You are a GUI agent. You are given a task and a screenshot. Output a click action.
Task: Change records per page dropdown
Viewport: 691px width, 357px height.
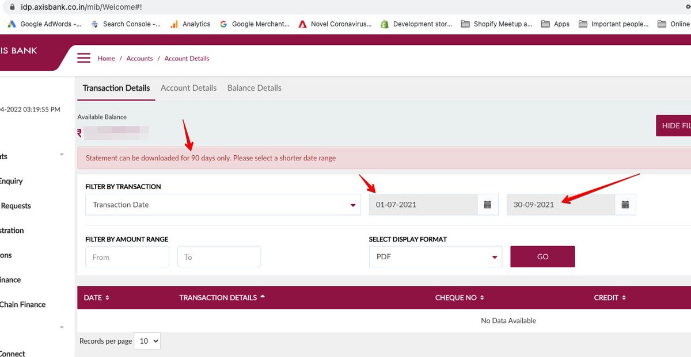(147, 341)
